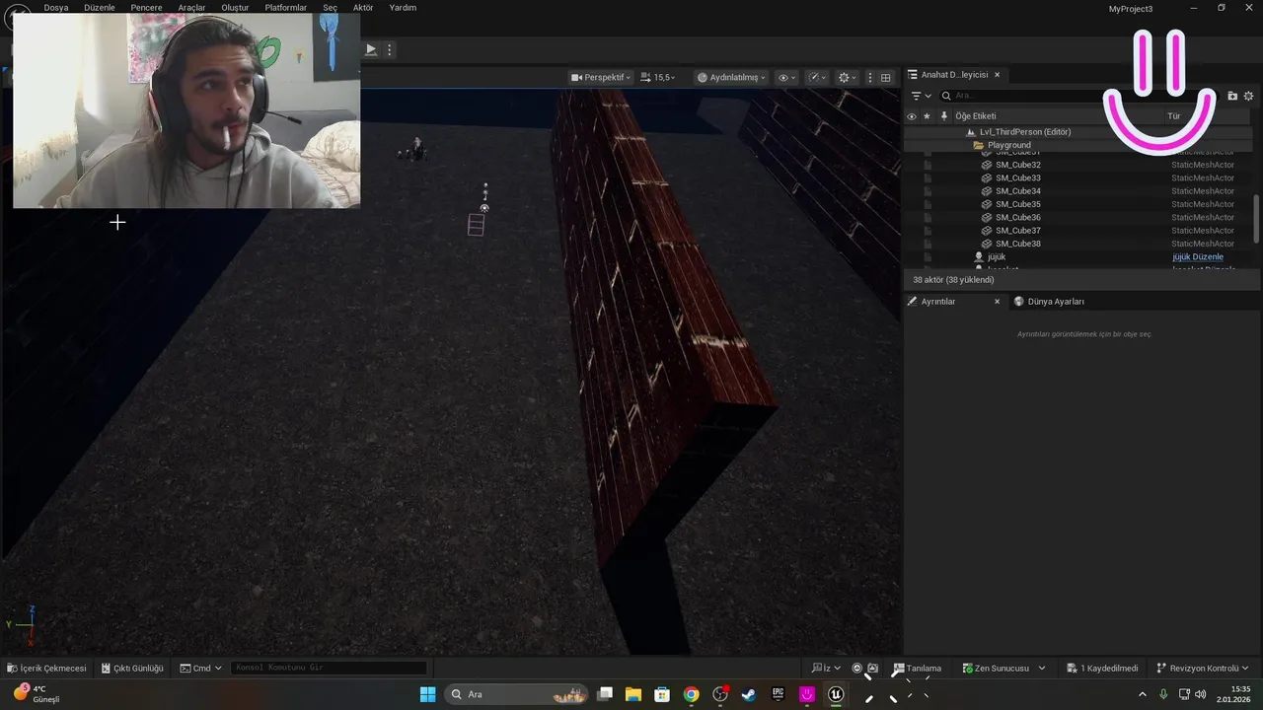Open the jüjük Düzenle link
The image size is (1263, 710).
tap(1197, 256)
